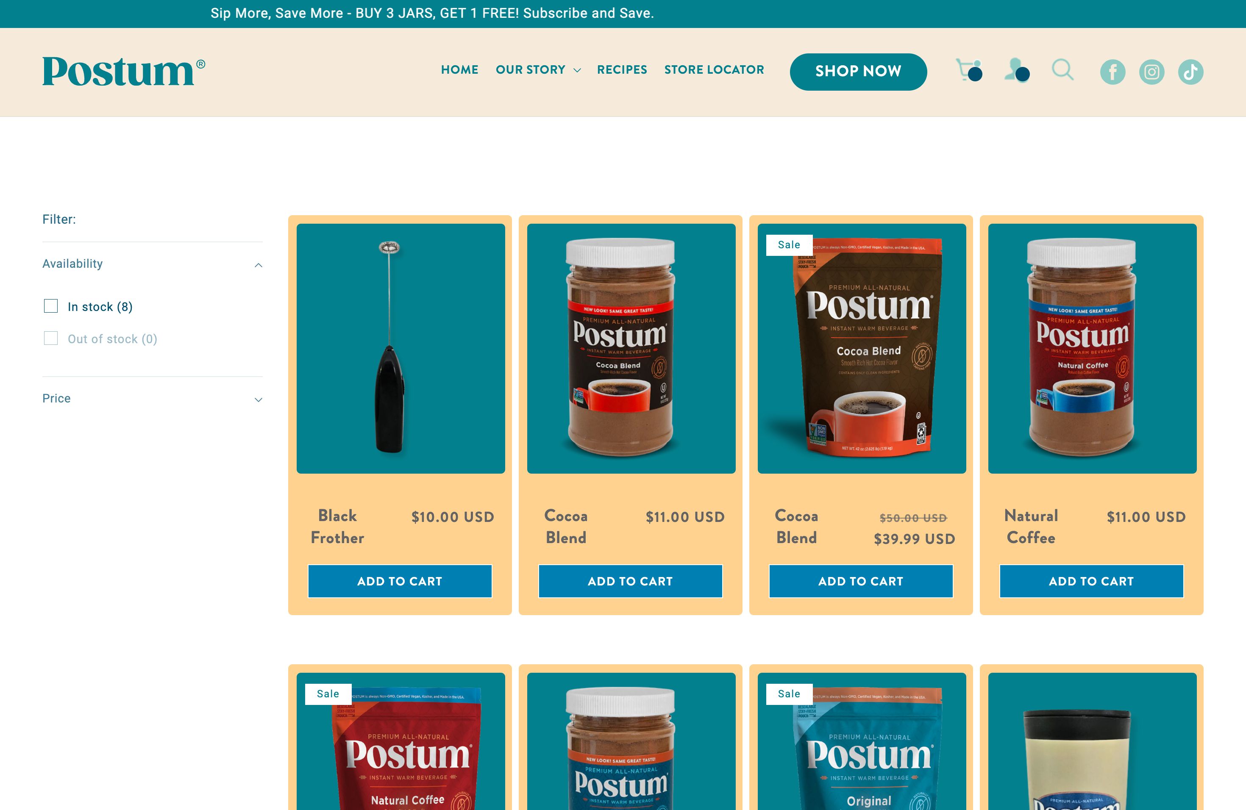Open the Cocoa Blend jar product image
The image size is (1246, 810).
tap(631, 349)
